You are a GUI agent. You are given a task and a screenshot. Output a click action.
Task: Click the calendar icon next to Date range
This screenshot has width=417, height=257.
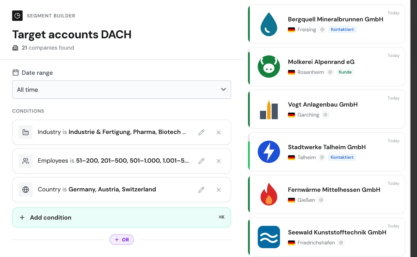pyautogui.click(x=16, y=73)
